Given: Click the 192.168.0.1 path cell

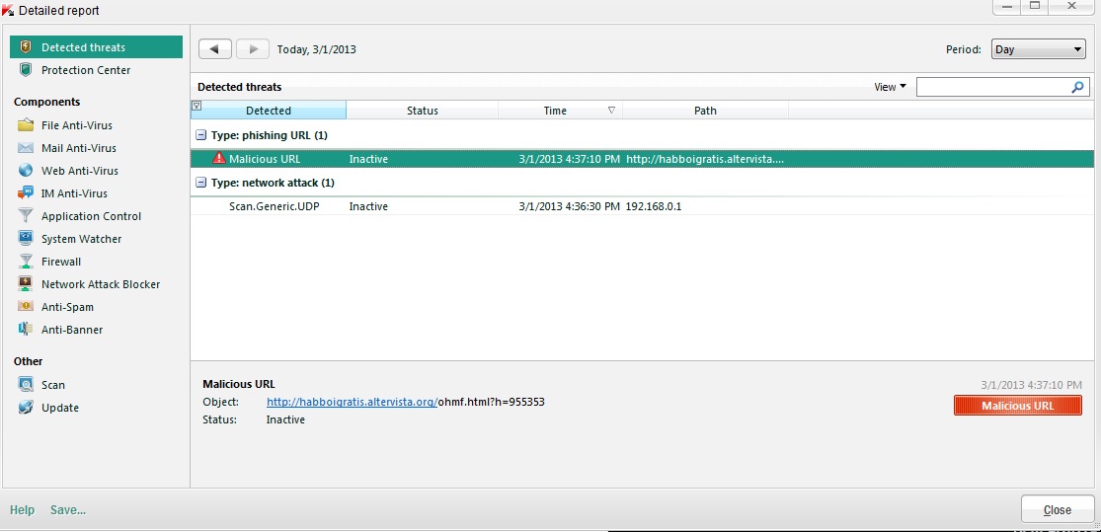Looking at the screenshot, I should (654, 206).
